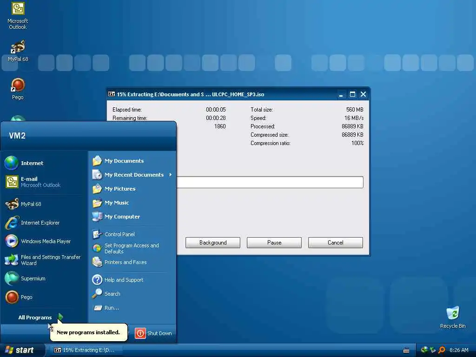Click the '560 MB' total size value
Screen dimensions: 476x357
pyautogui.click(x=355, y=110)
